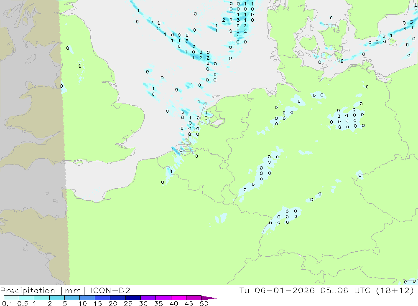This screenshot has height=306, width=418.
Task: Choose the 20–25 mm legend color swatch
Action: [118, 298]
